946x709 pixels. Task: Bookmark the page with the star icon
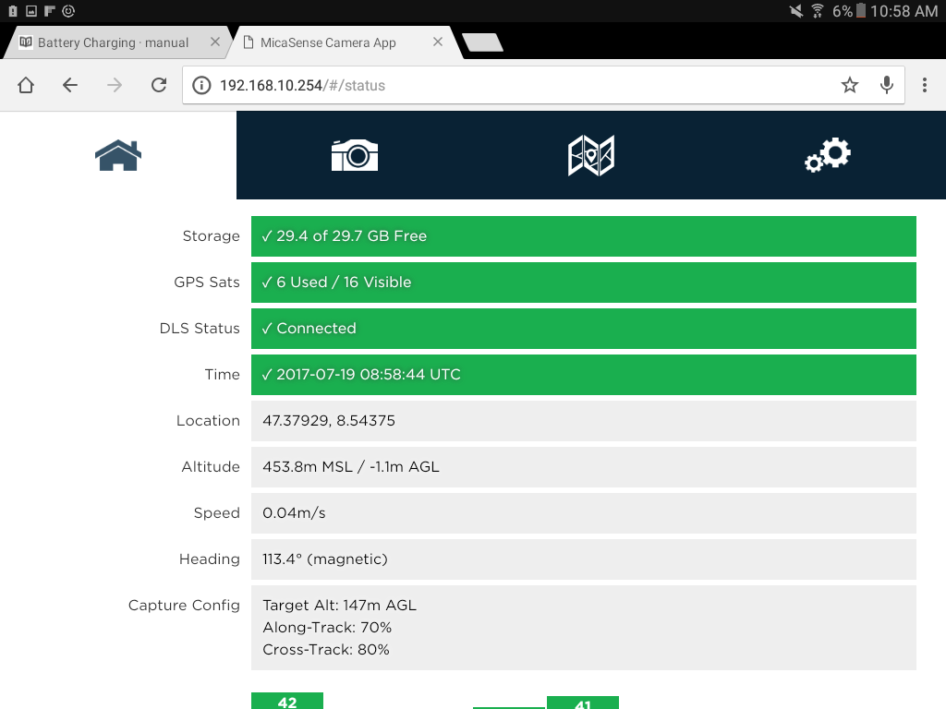point(849,84)
